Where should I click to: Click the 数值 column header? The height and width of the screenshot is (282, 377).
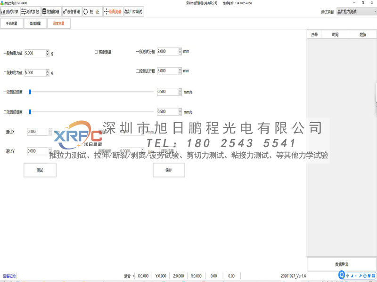coord(362,34)
